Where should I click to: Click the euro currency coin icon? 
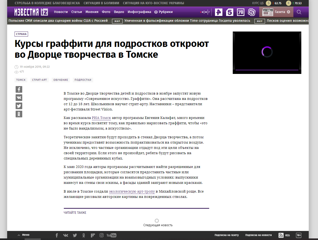(x=289, y=3)
